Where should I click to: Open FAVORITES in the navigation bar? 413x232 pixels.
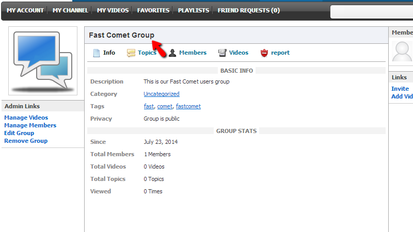tap(153, 10)
